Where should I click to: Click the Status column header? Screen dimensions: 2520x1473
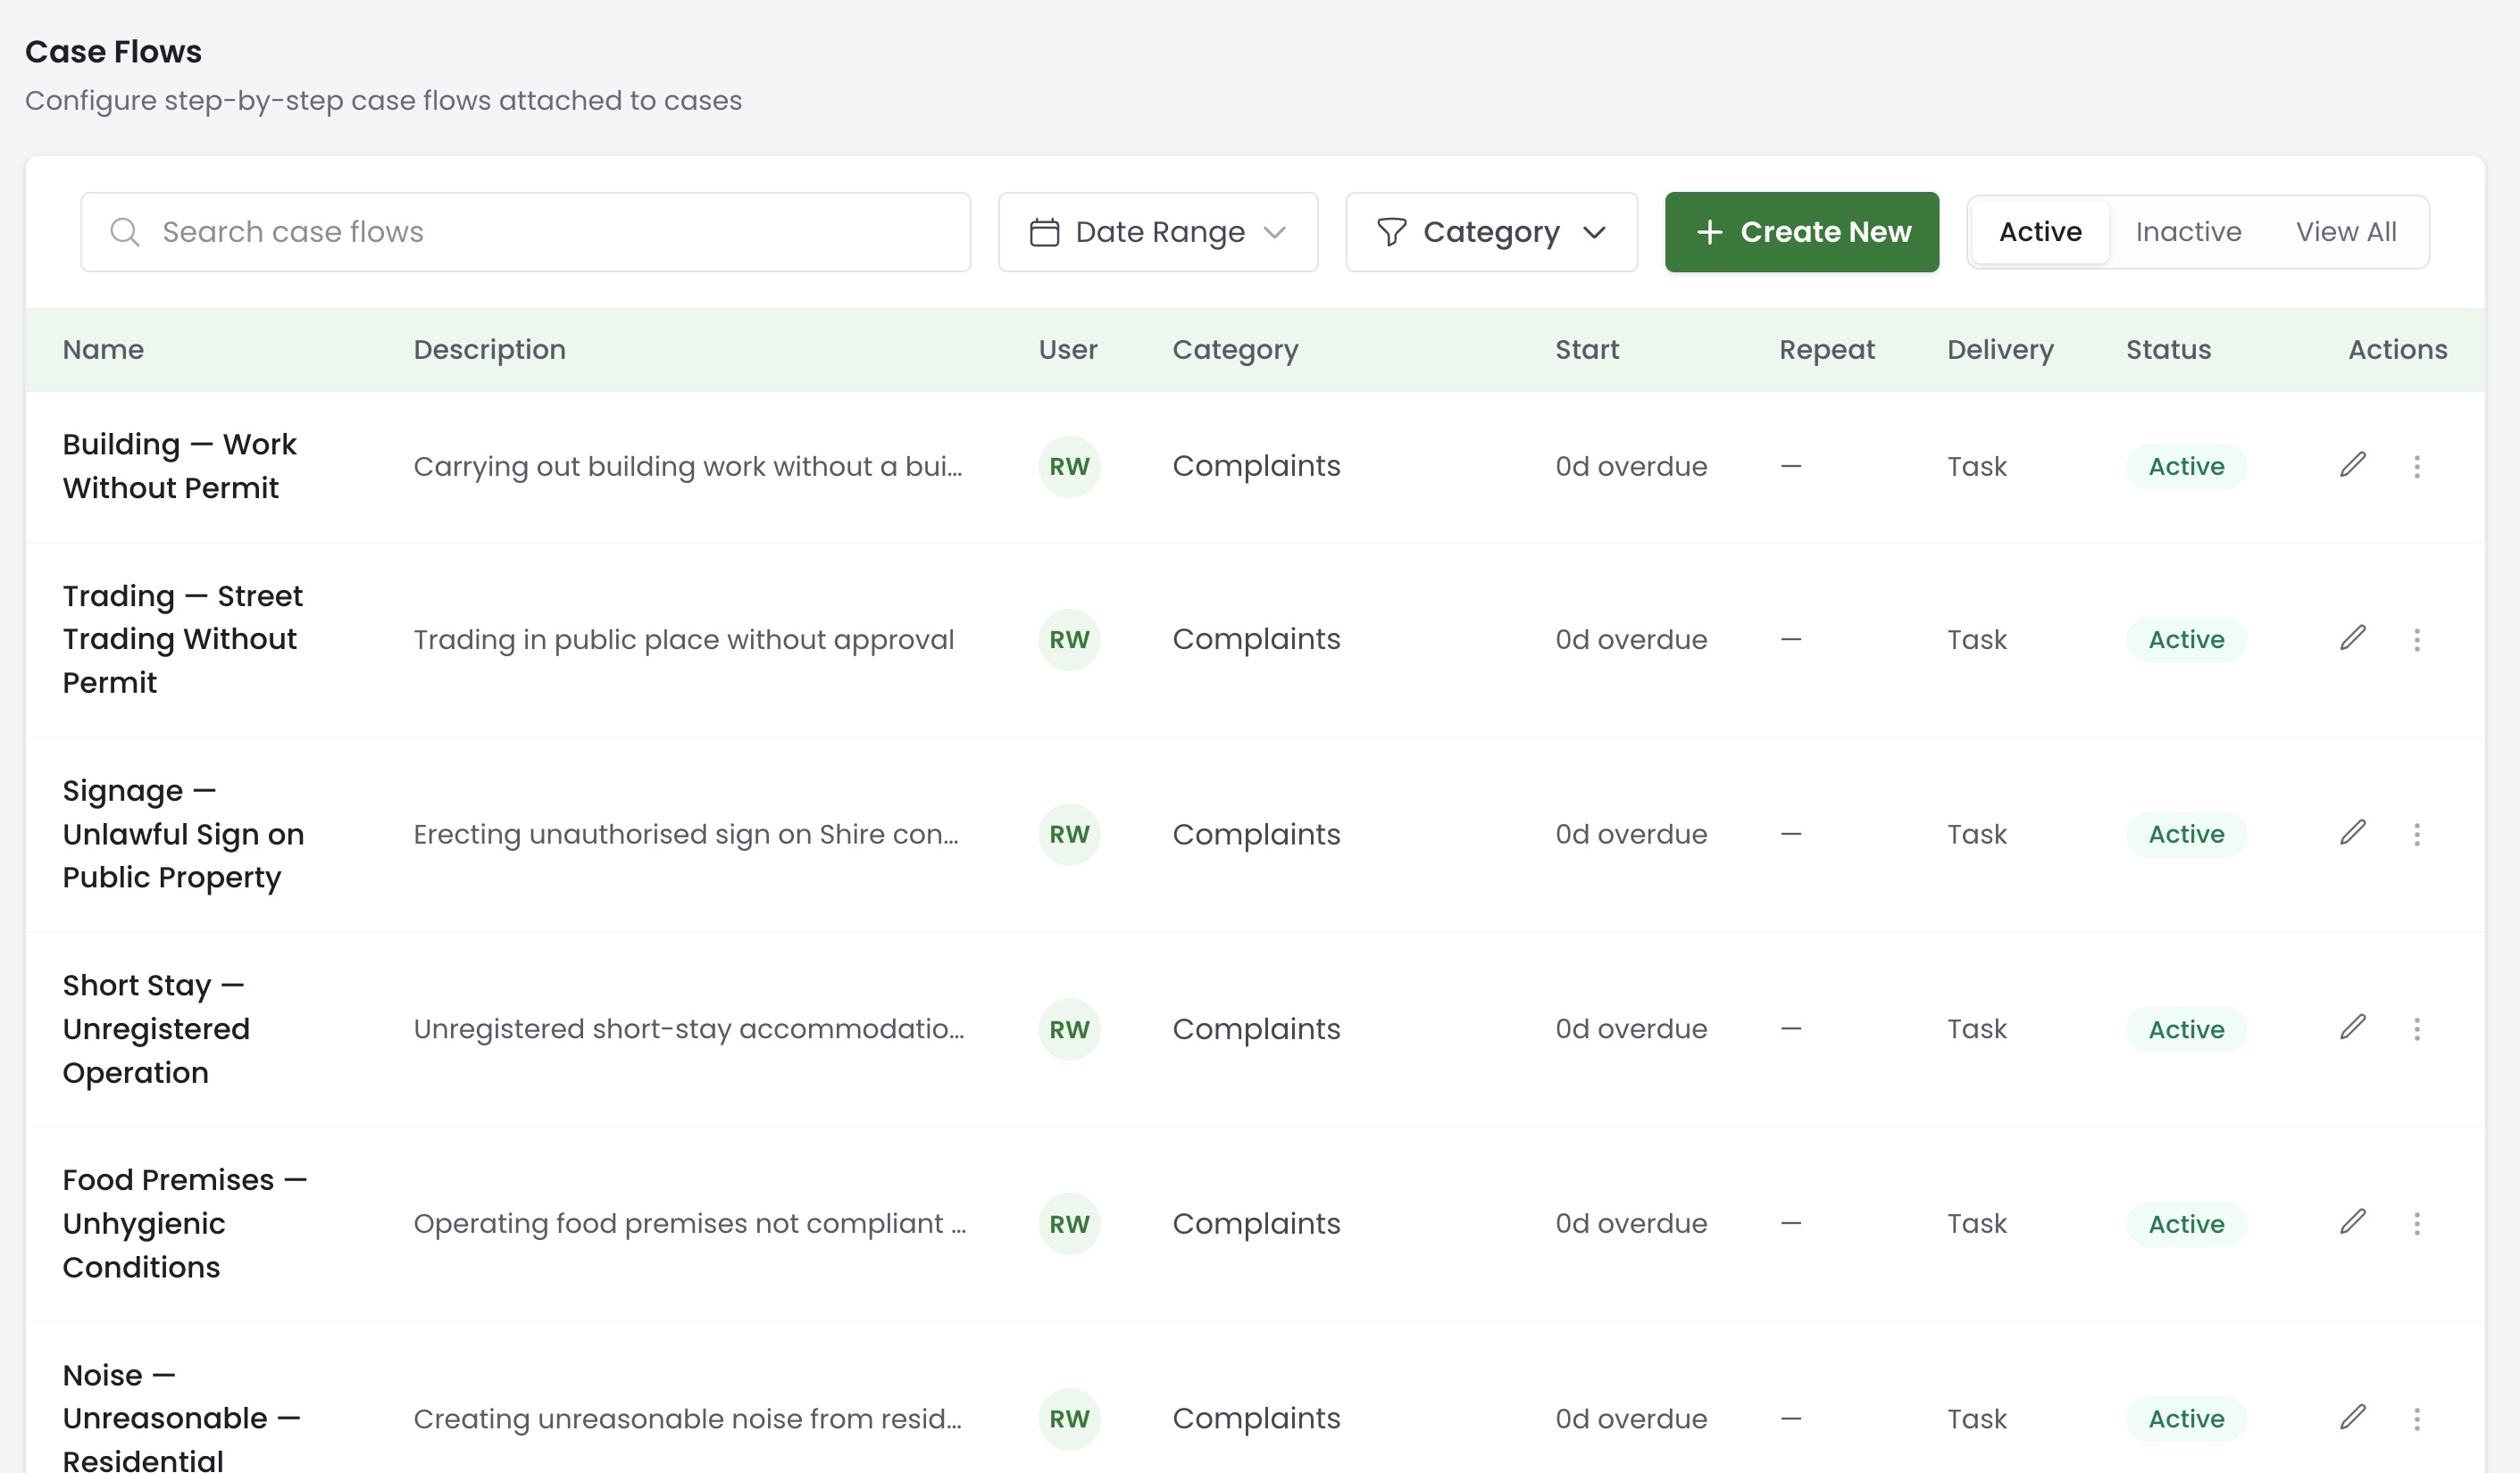tap(2168, 349)
